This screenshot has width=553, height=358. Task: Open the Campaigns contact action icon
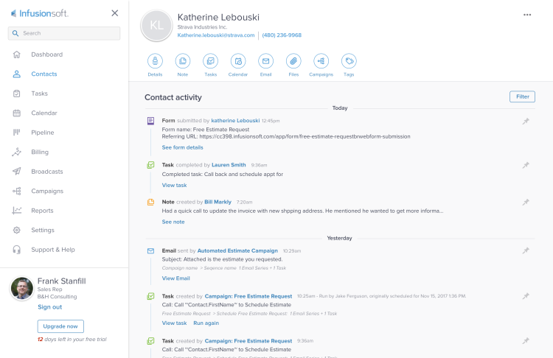point(321,61)
